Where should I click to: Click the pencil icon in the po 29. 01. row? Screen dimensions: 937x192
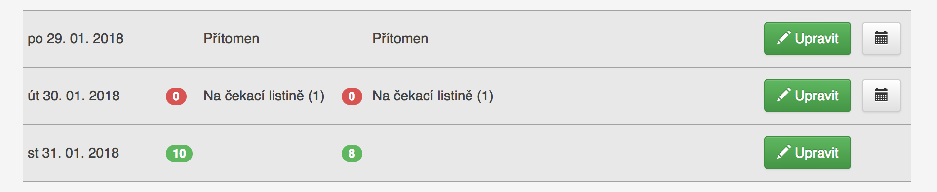click(x=783, y=38)
